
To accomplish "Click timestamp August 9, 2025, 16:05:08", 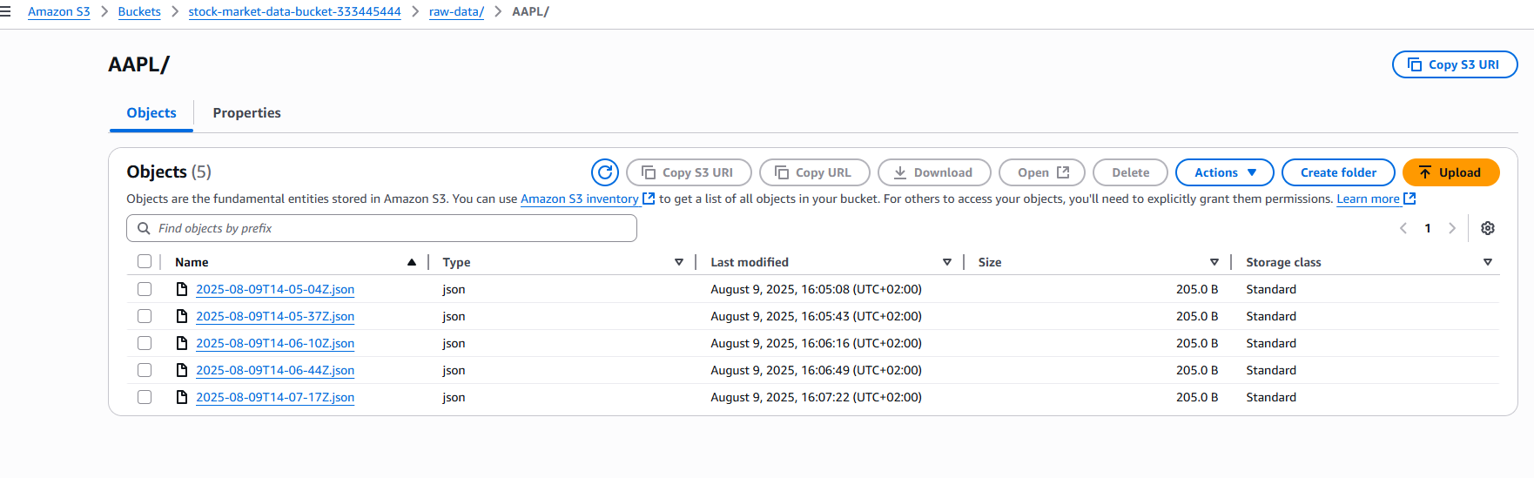I will click(816, 289).
